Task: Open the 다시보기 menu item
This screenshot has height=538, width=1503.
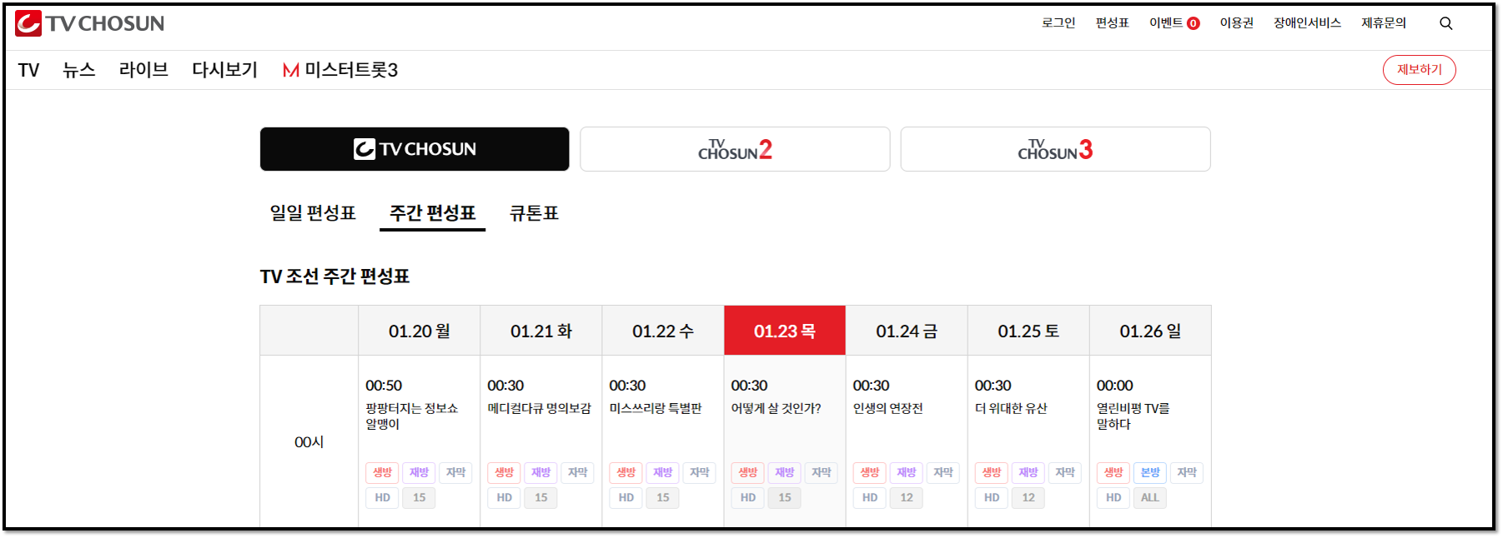Action: coord(224,70)
